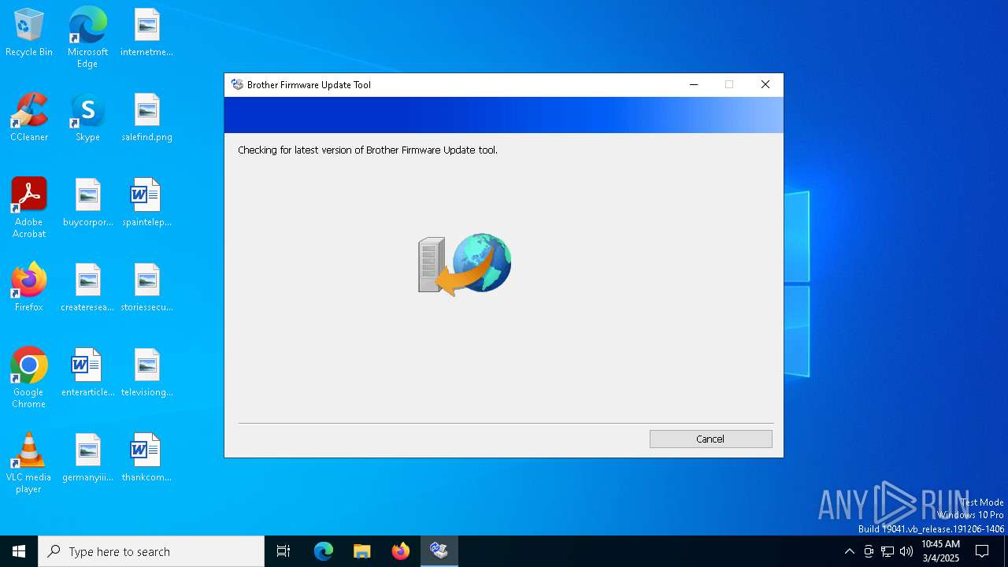Click the volume speaker tray icon

tap(906, 551)
